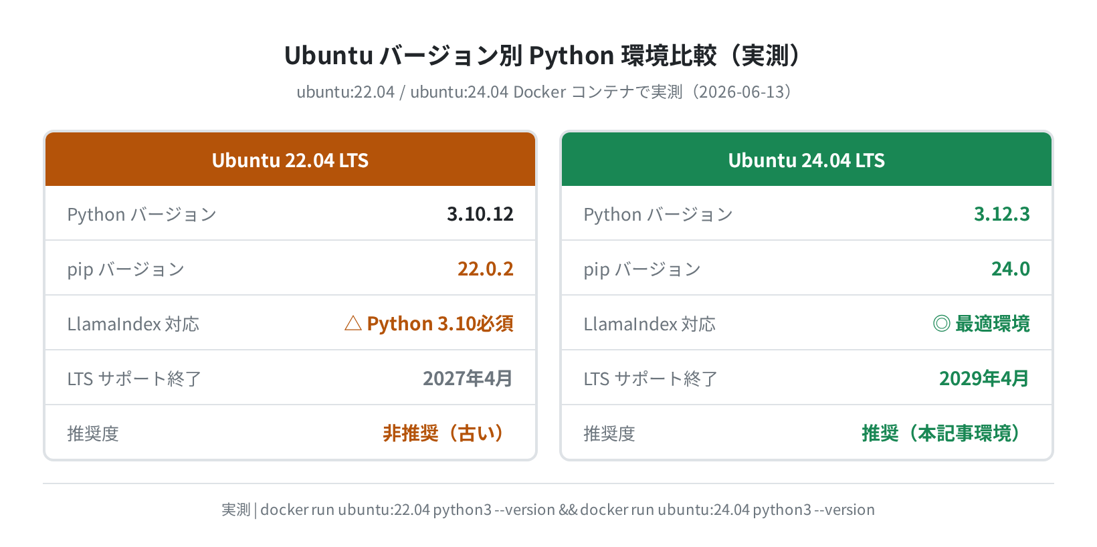
Task: Select 'pip バージョン' label in the Ubuntu 22.04 card
Action: pyautogui.click(x=126, y=269)
